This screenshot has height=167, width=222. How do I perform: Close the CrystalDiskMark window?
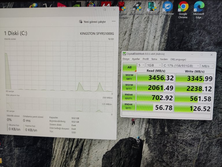tap(211, 55)
